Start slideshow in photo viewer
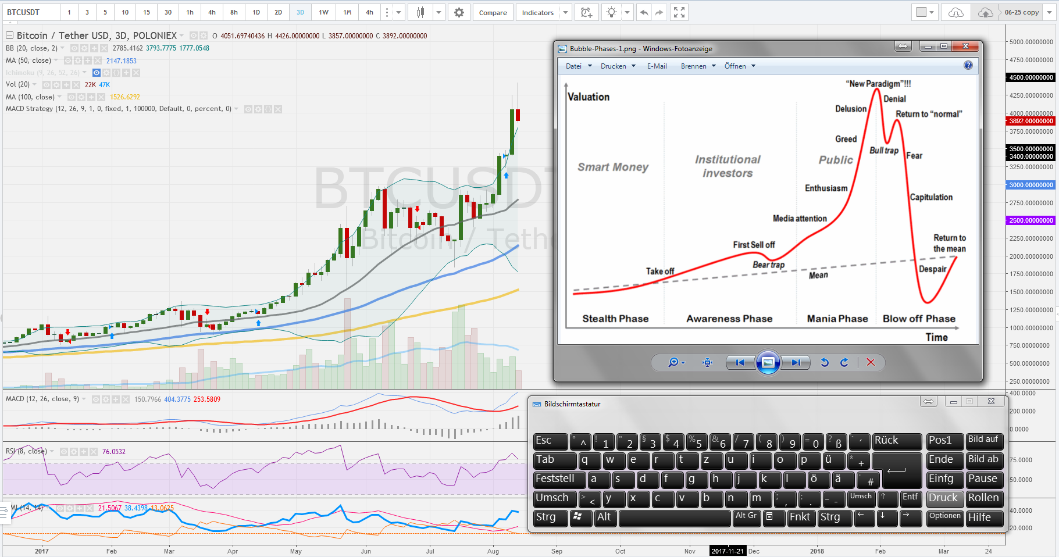The image size is (1059, 557). click(x=768, y=362)
